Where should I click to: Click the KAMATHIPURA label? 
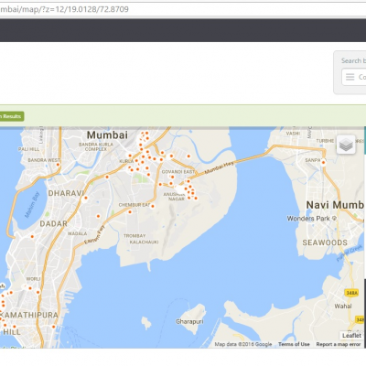[29, 315]
